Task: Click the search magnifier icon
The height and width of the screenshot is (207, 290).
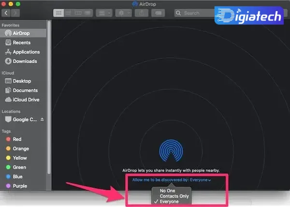Action: 178,13
